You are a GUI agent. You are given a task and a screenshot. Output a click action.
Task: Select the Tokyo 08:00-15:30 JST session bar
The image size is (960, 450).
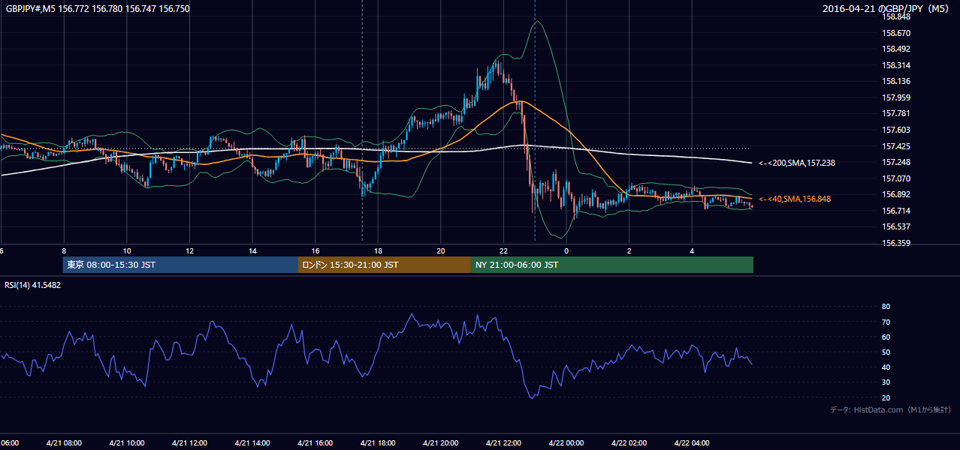(180, 265)
